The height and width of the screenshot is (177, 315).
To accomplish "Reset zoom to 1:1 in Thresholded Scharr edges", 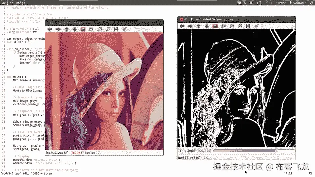I will [x=215, y=26].
